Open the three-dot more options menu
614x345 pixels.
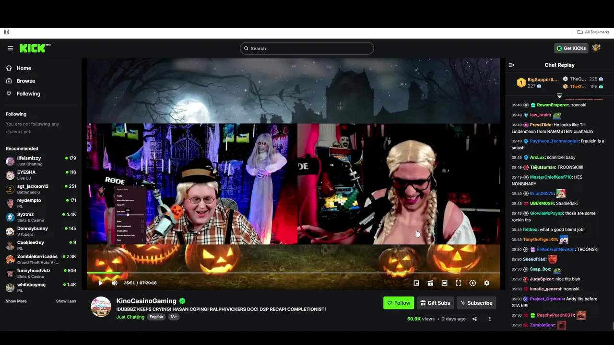point(490,319)
